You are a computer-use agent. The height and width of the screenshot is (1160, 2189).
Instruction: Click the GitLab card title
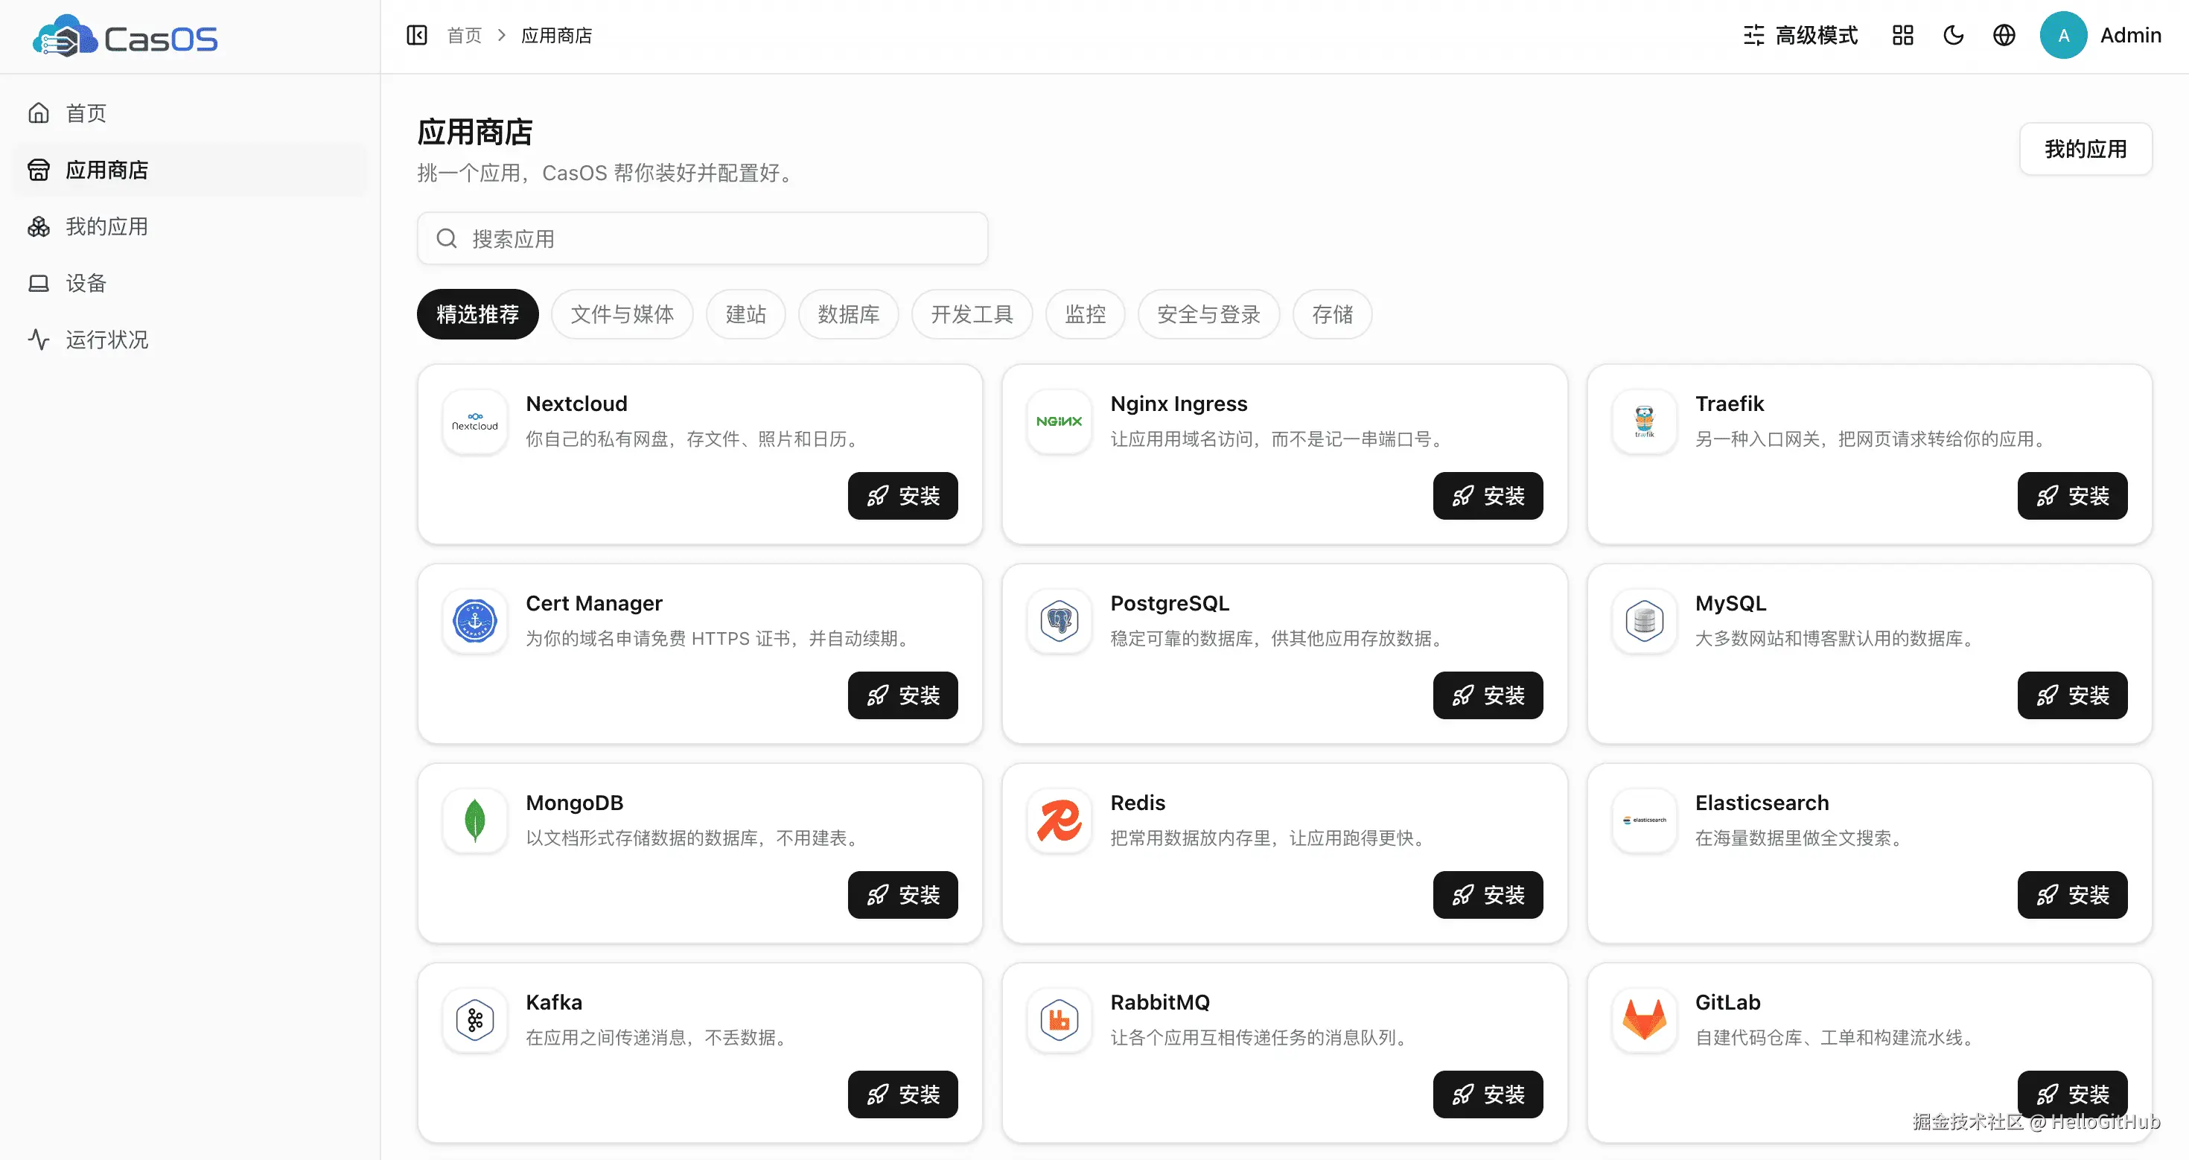1727,1003
